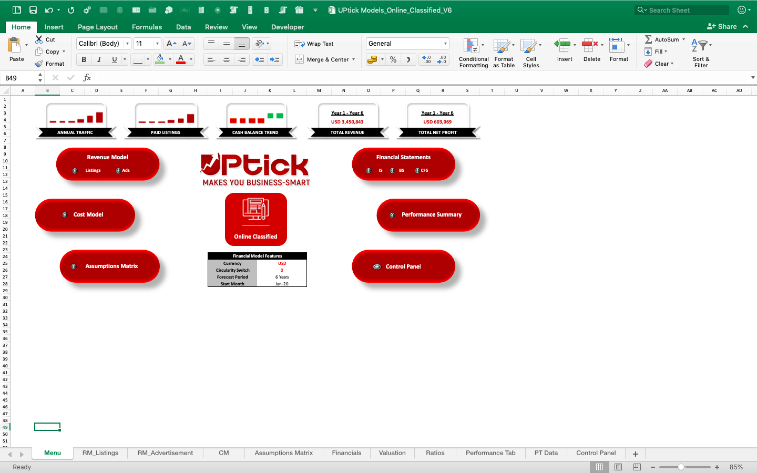
Task: Click the Online Classified red tile
Action: point(256,219)
